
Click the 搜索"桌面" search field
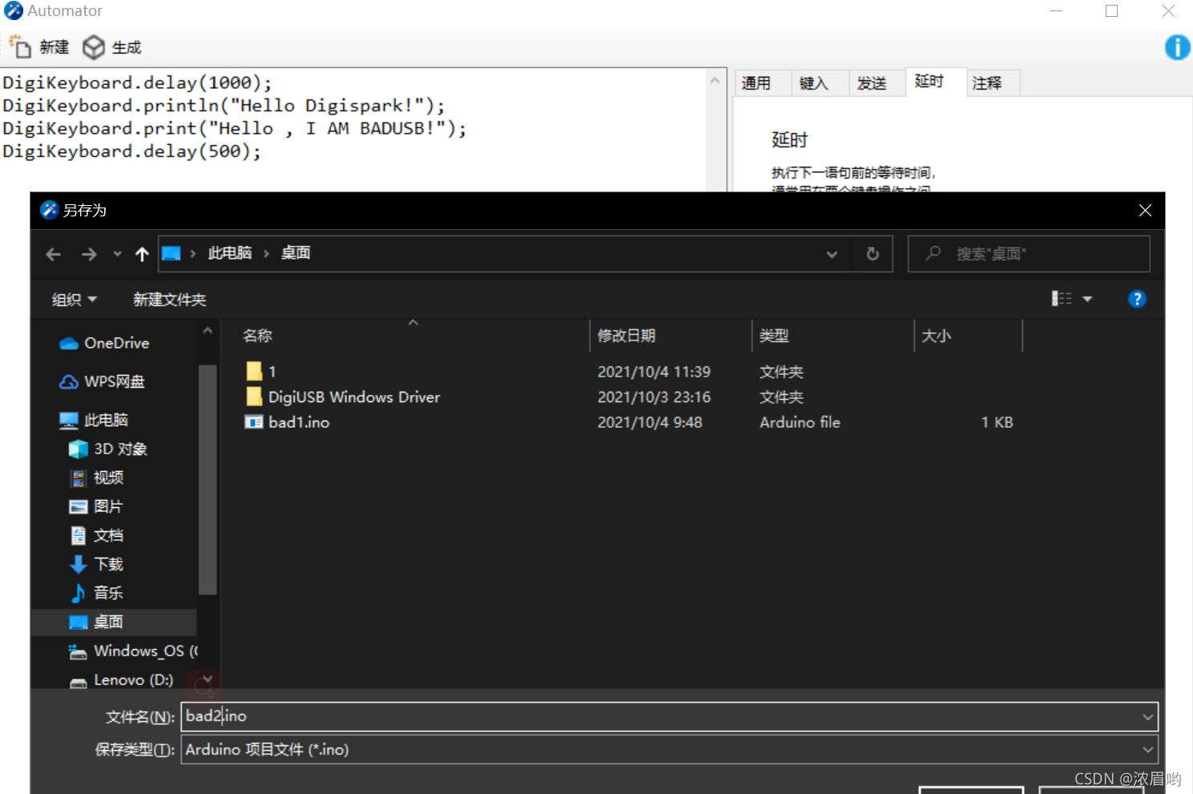pyautogui.click(x=1029, y=254)
